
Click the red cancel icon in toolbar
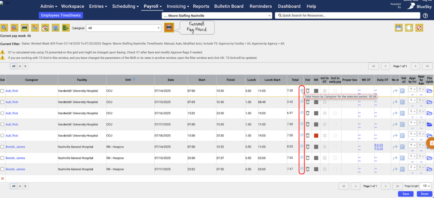[420, 28]
